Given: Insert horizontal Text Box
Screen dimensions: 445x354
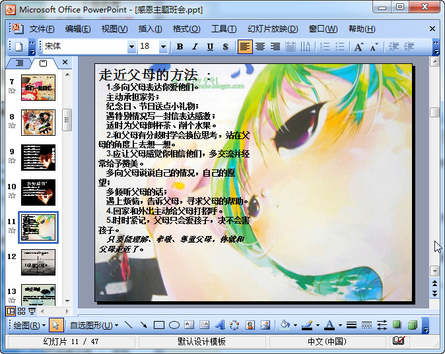Looking at the screenshot, I should (189, 325).
